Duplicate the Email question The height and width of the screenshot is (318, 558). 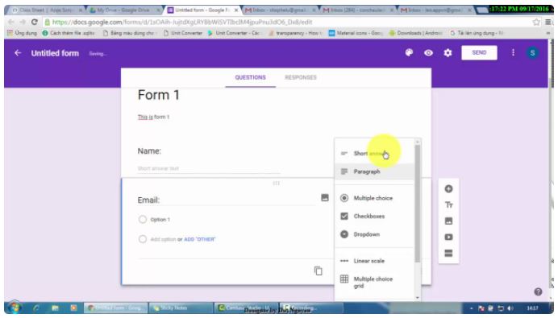point(319,271)
